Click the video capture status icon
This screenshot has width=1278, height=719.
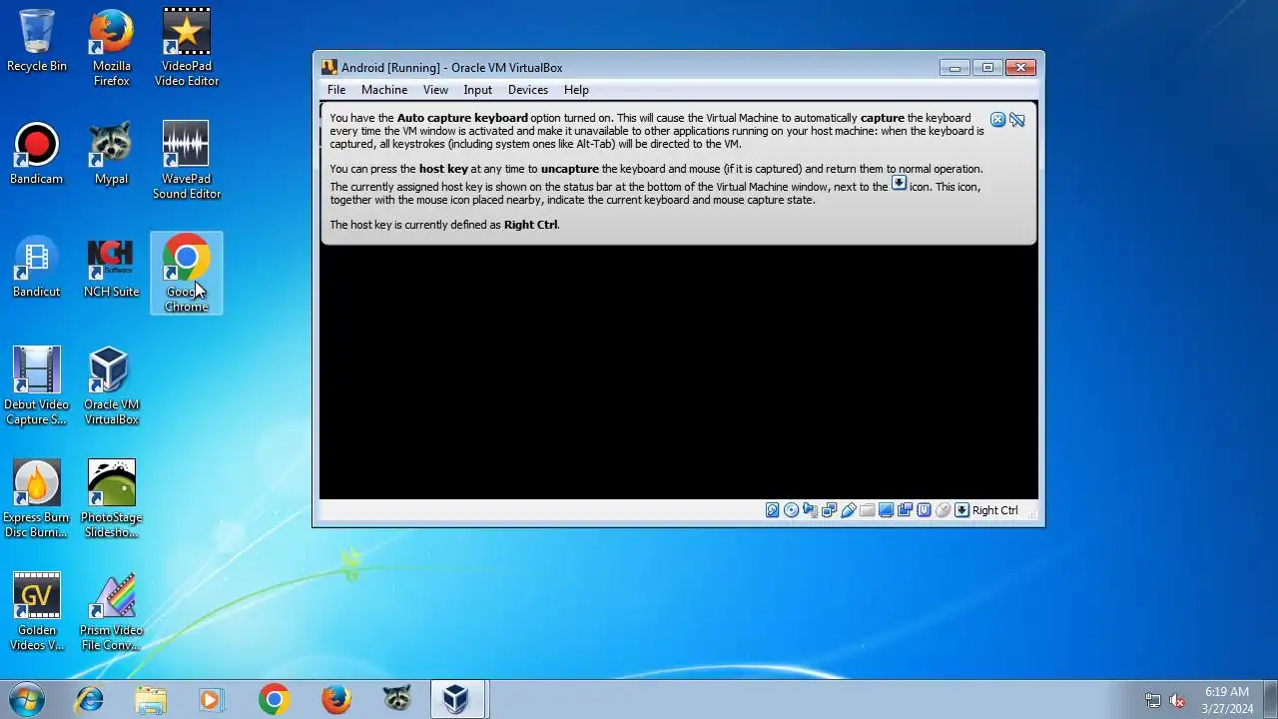pyautogui.click(x=905, y=510)
